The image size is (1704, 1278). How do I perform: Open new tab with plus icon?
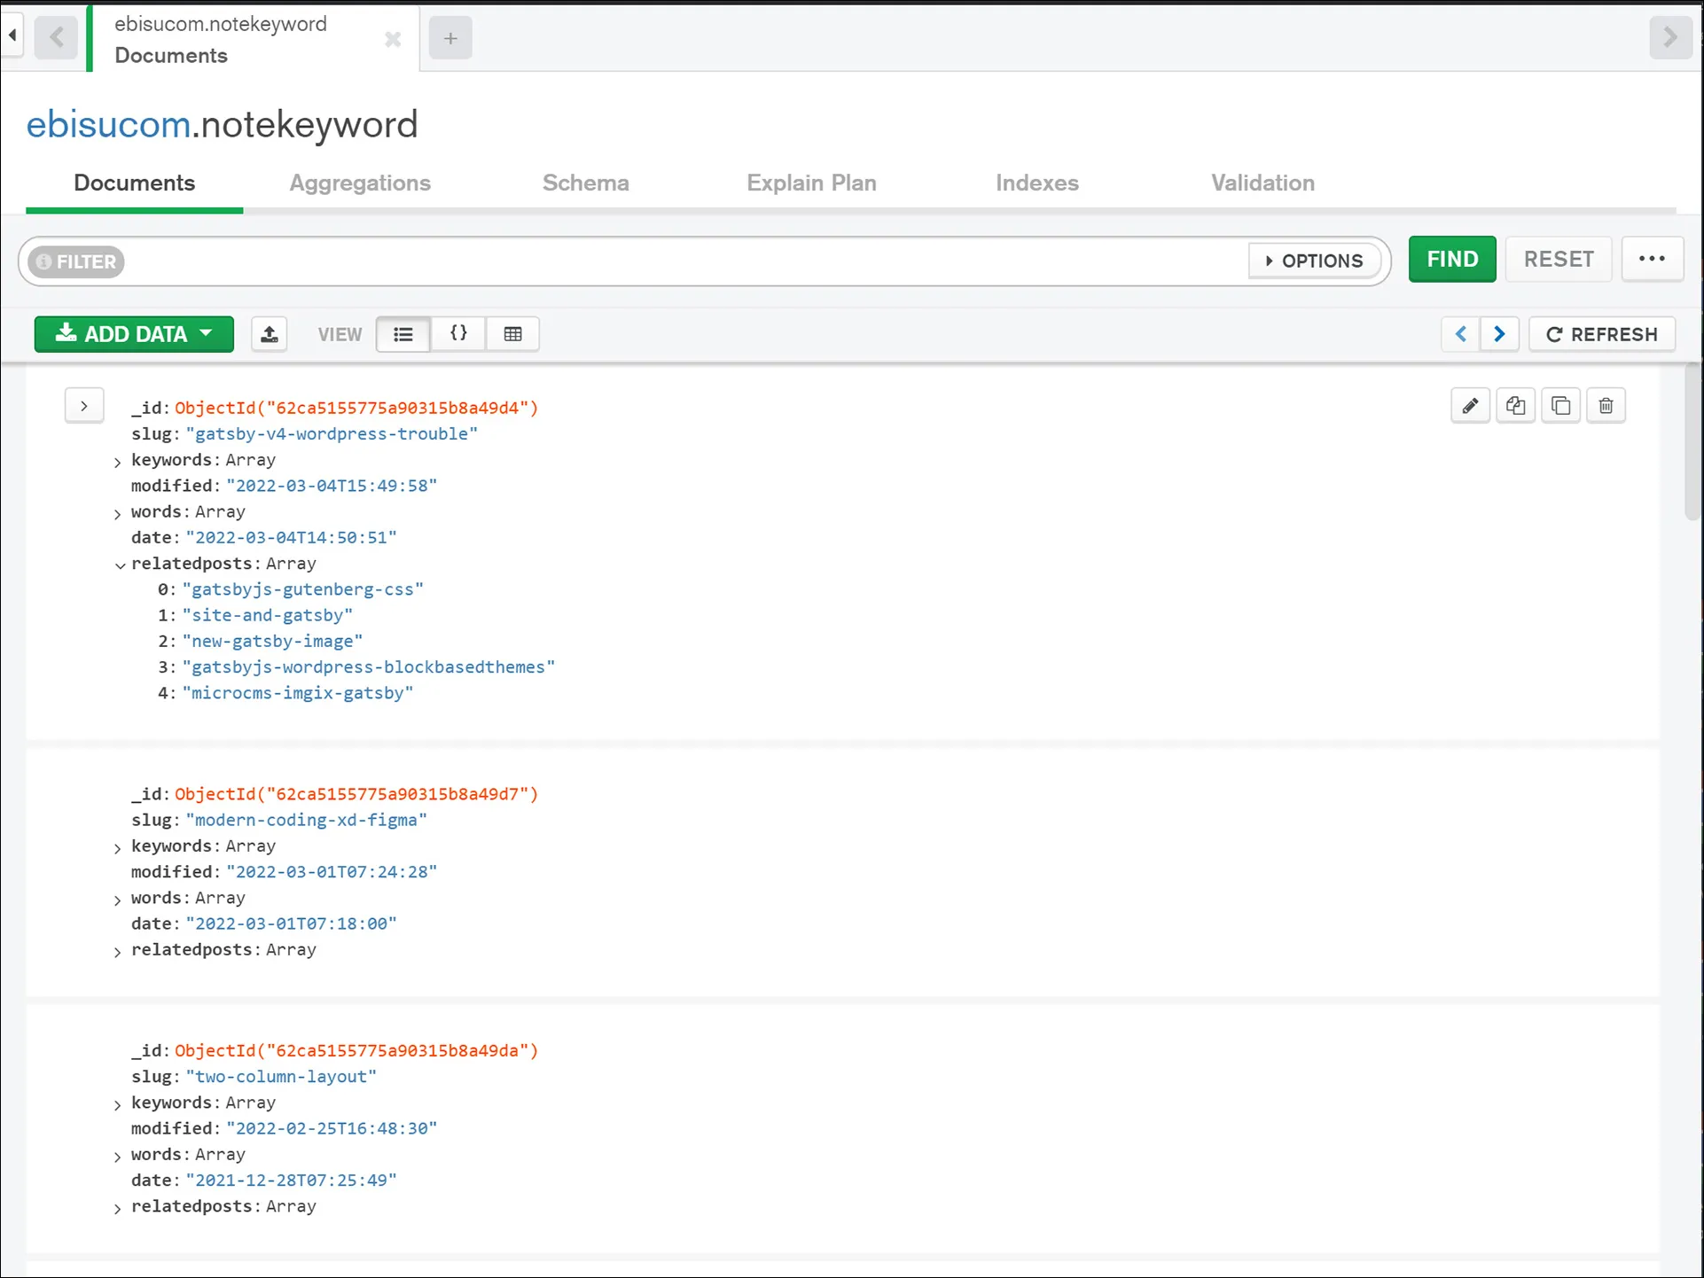tap(450, 38)
